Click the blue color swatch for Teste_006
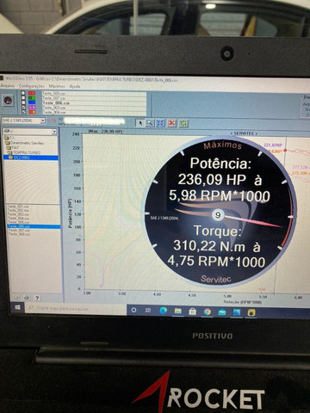This screenshot has height=413, width=310. click(32, 102)
